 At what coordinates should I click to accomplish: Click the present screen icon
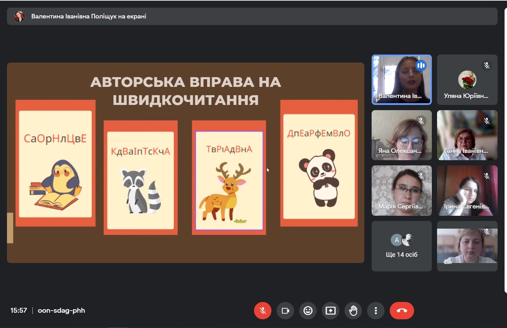point(331,311)
